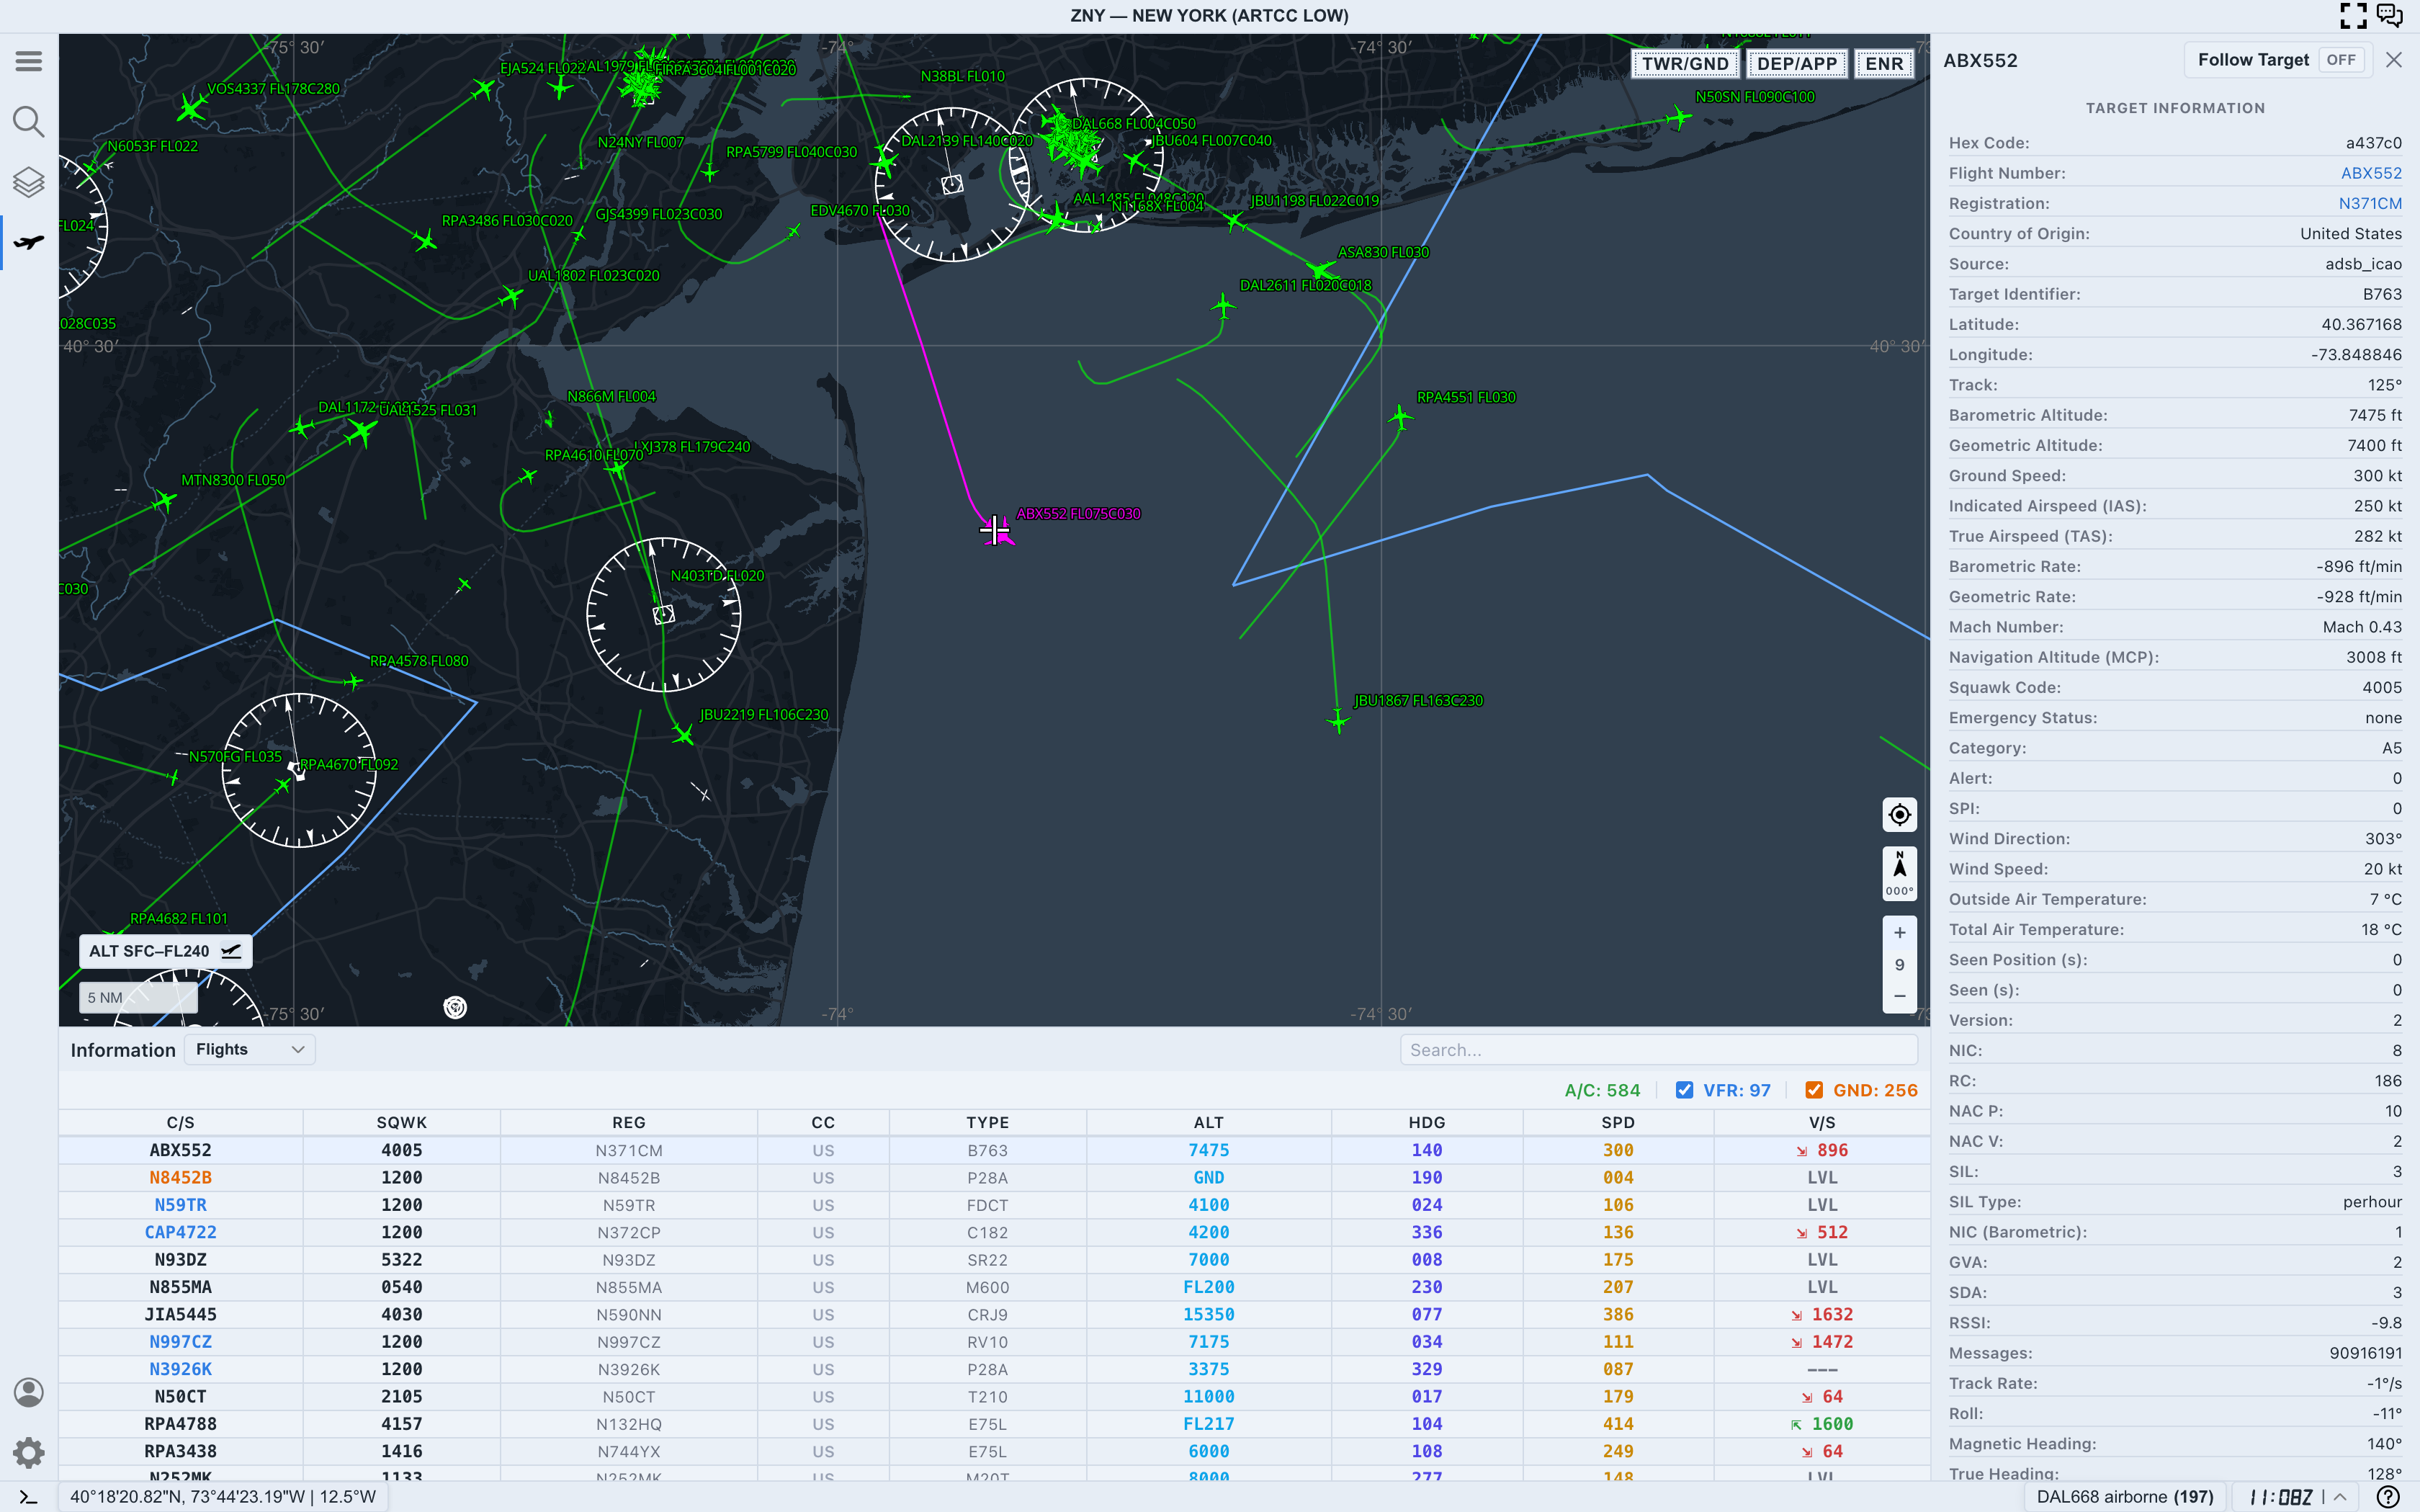Screen dimensions: 2420x1512
Task: Toggle Follow Target OFF switch
Action: click(2340, 60)
